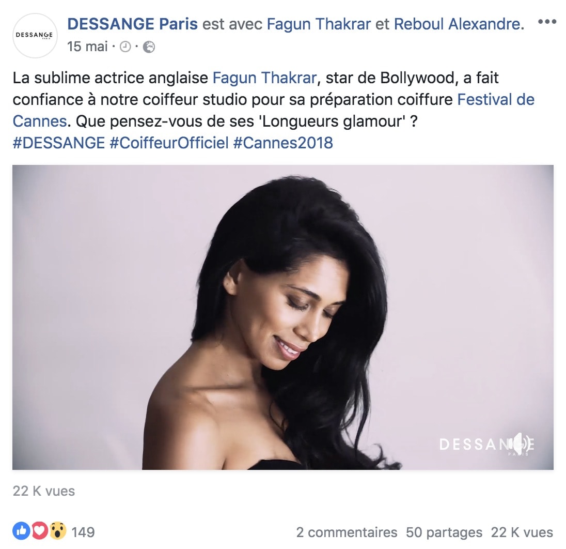View the 50 partages list
Viewport: 566px width, 549px height.
coord(444,532)
